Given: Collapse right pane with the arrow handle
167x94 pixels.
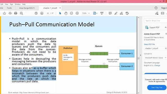Looking at the screenshot, I should click(141, 55).
